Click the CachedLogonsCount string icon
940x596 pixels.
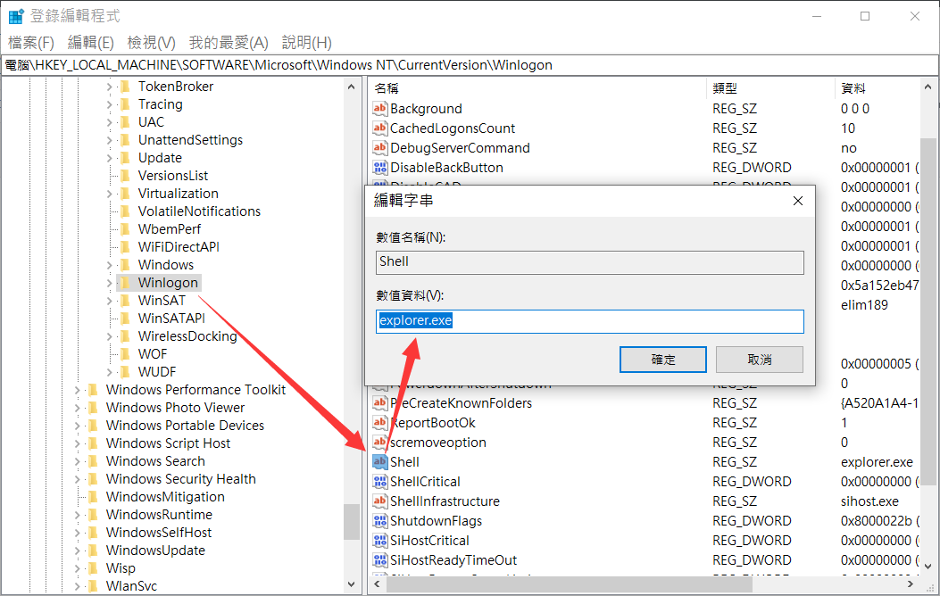[380, 128]
